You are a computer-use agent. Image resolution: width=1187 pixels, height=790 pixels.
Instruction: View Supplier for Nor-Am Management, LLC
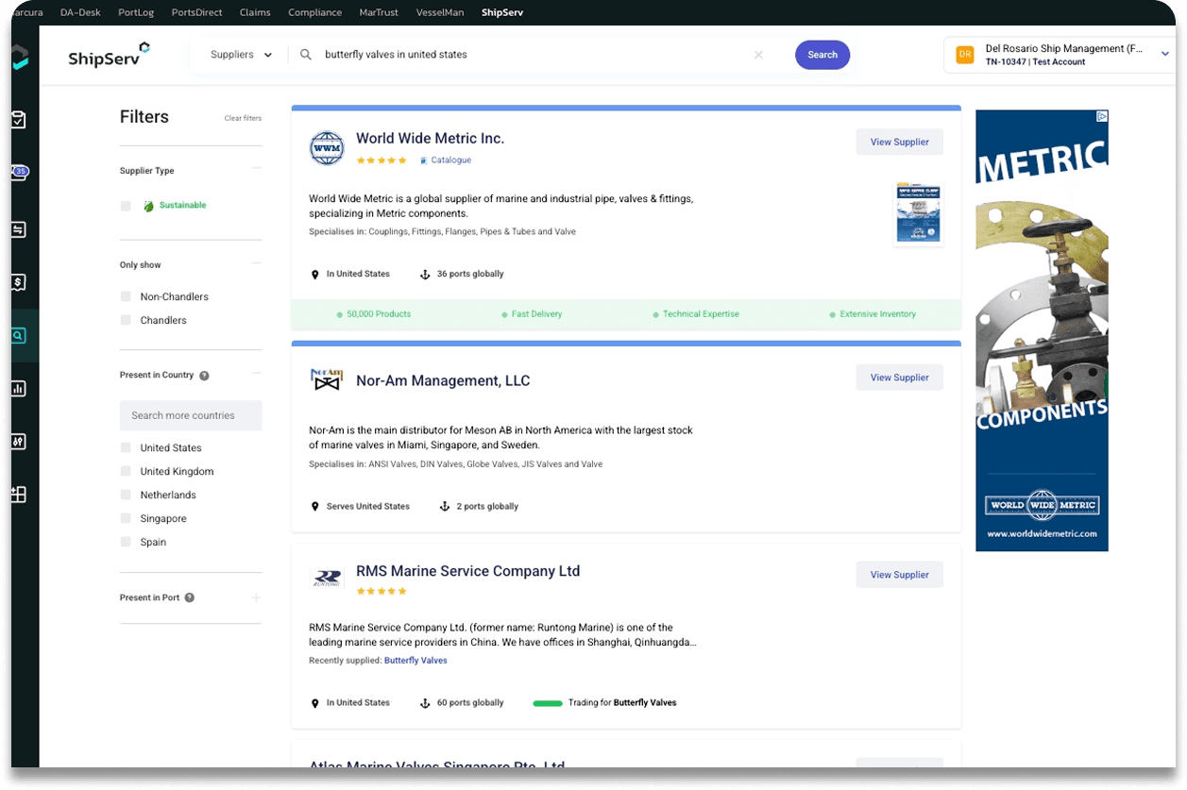point(900,378)
